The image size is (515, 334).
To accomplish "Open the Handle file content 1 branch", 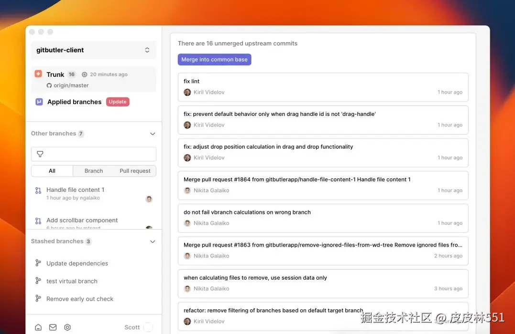I will [75, 190].
